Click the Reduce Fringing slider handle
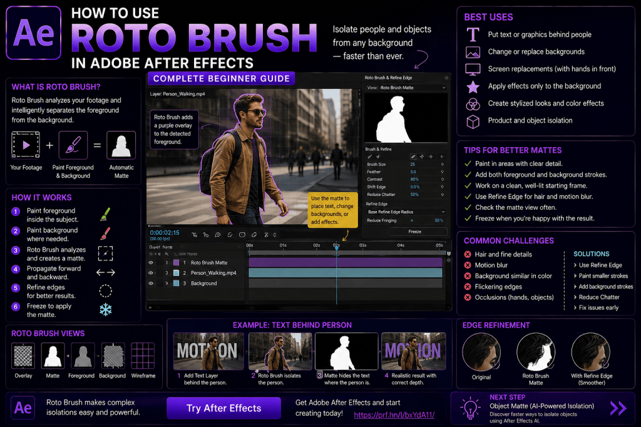Viewport: 641px width, 427px height. pyautogui.click(x=412, y=220)
